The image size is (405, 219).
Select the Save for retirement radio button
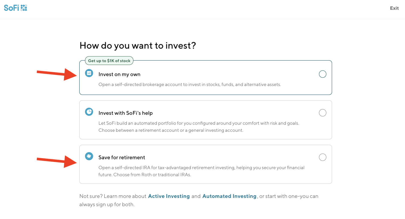click(322, 157)
